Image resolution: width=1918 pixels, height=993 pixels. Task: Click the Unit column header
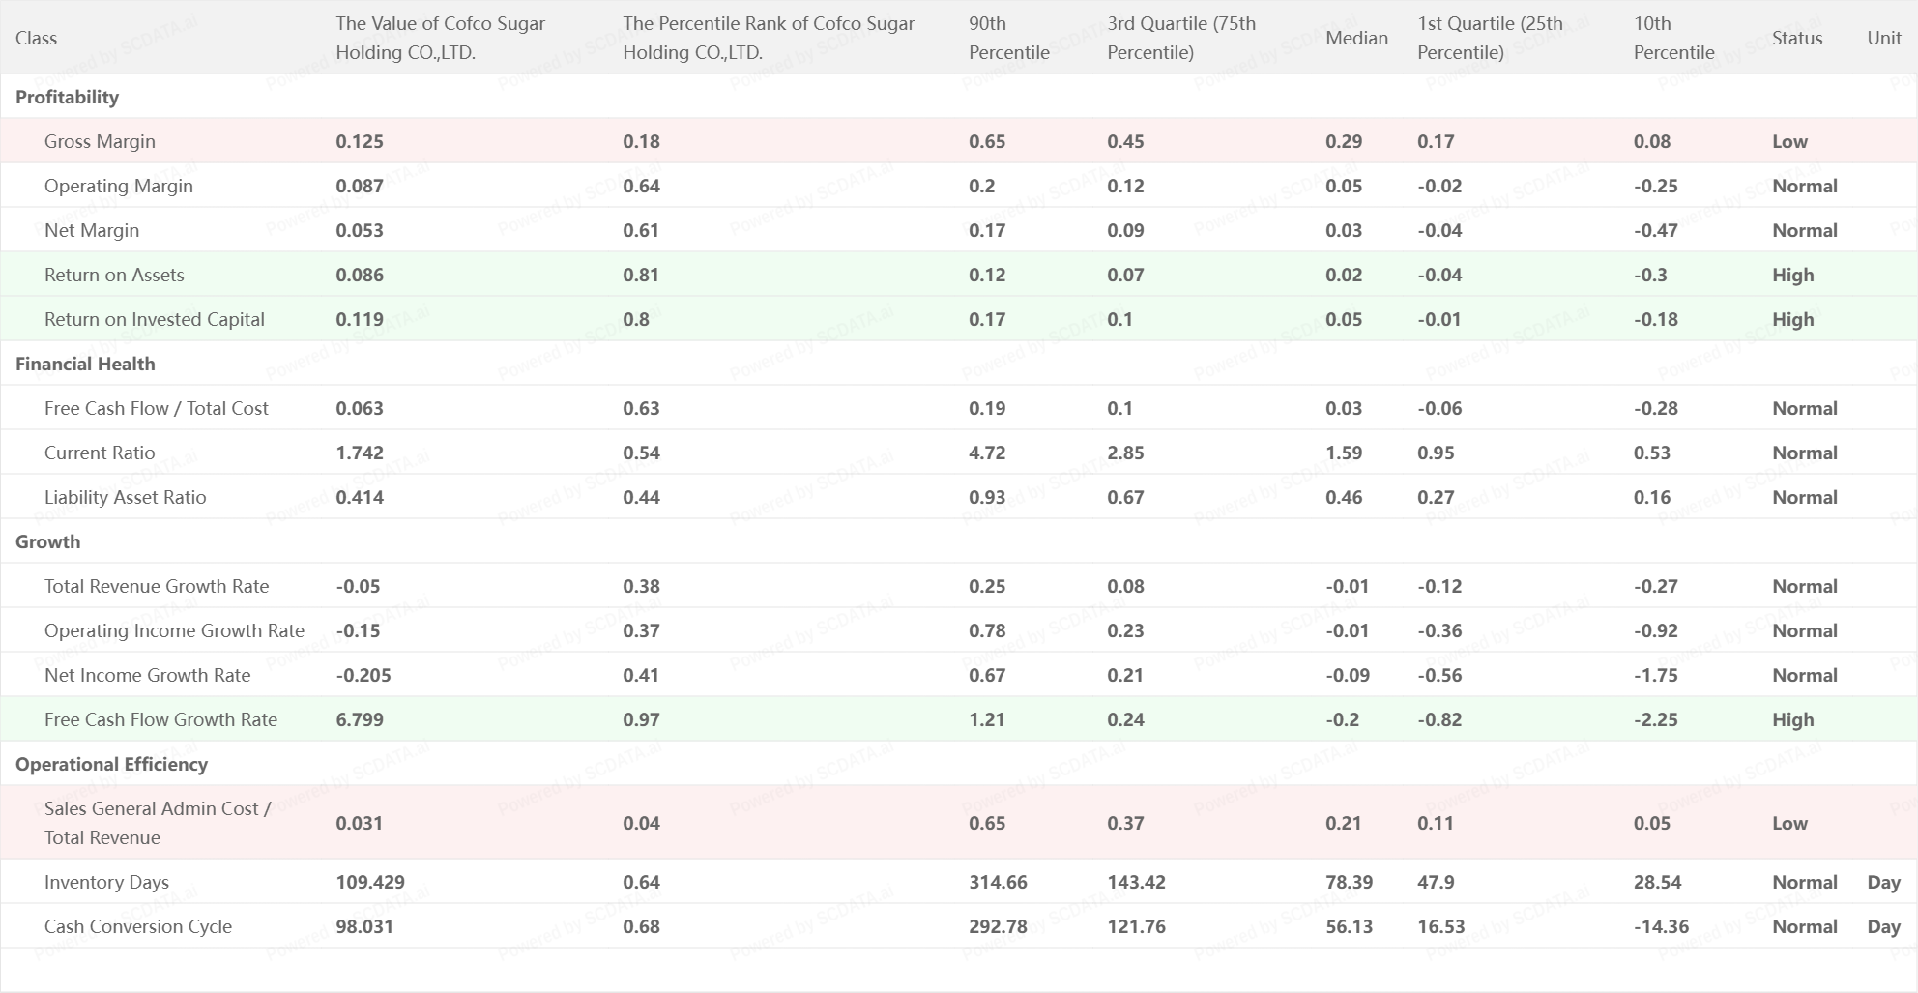pos(1884,38)
